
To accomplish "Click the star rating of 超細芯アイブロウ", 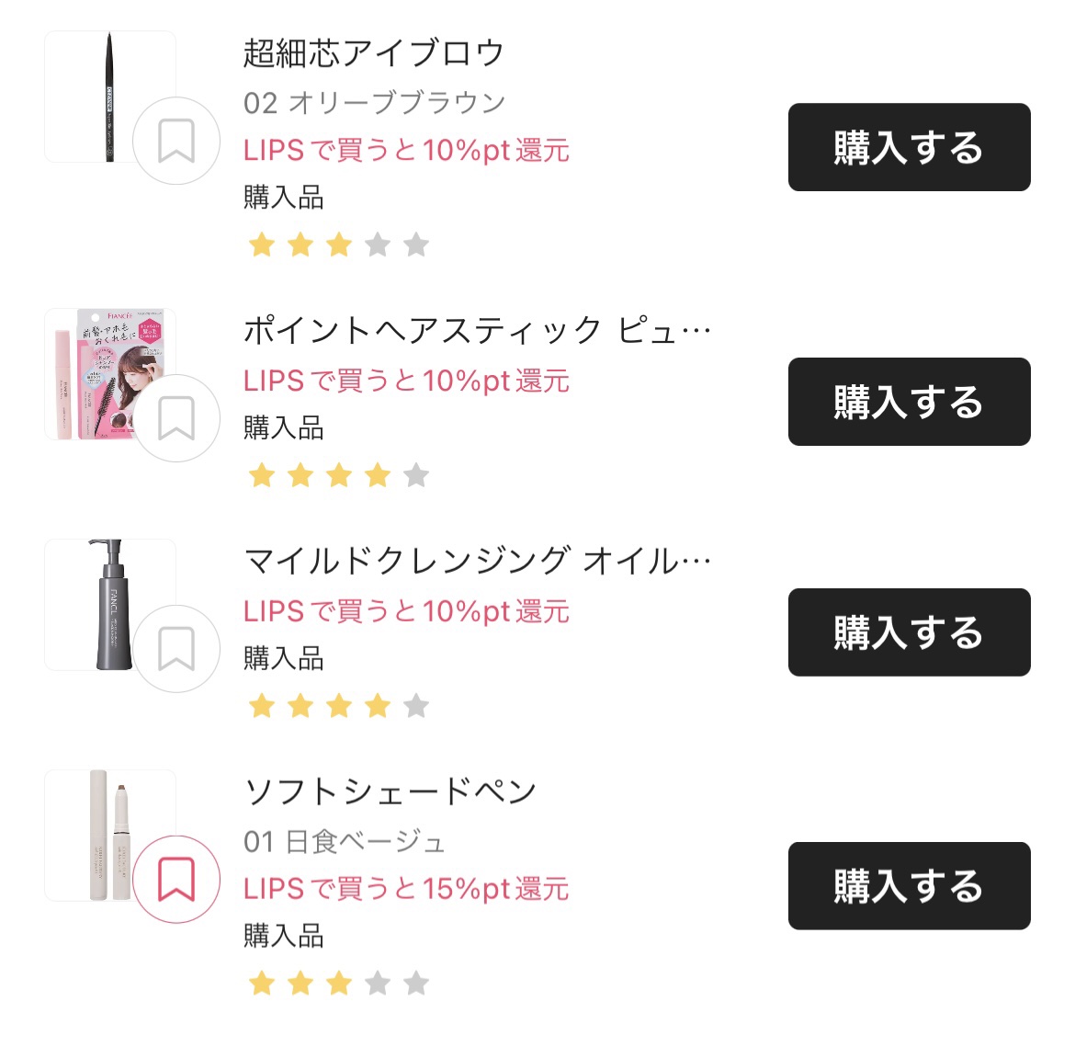I will (x=338, y=245).
